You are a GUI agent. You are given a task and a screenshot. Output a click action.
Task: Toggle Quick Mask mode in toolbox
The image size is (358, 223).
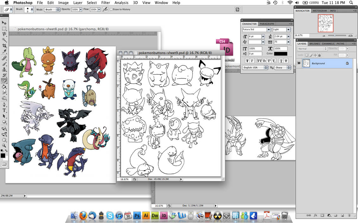4,164
